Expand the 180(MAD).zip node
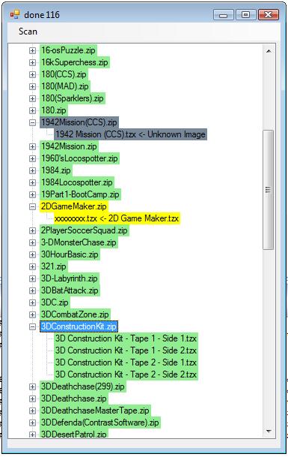Image resolution: width=288 pixels, height=457 pixels. click(32, 86)
